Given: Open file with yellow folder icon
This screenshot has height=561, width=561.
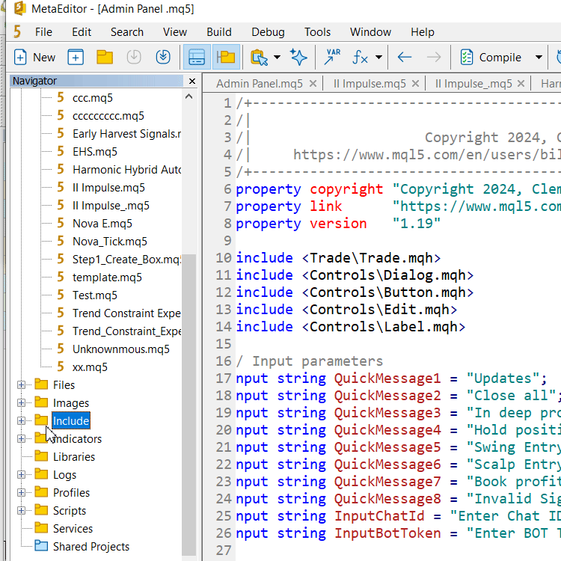Looking at the screenshot, I should (x=105, y=58).
